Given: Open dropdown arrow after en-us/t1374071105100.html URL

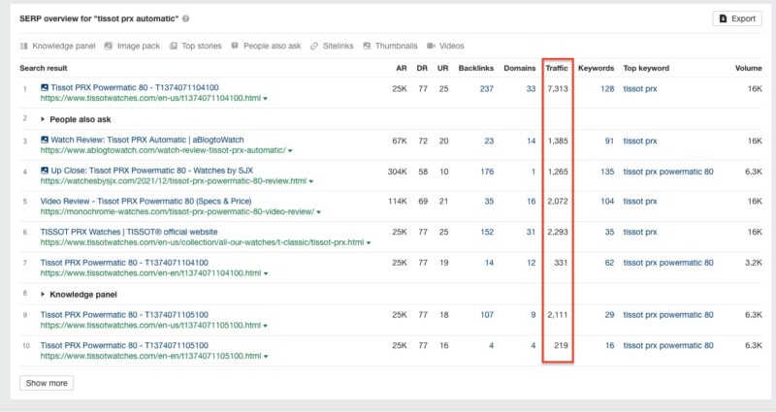Looking at the screenshot, I should pyautogui.click(x=265, y=326).
